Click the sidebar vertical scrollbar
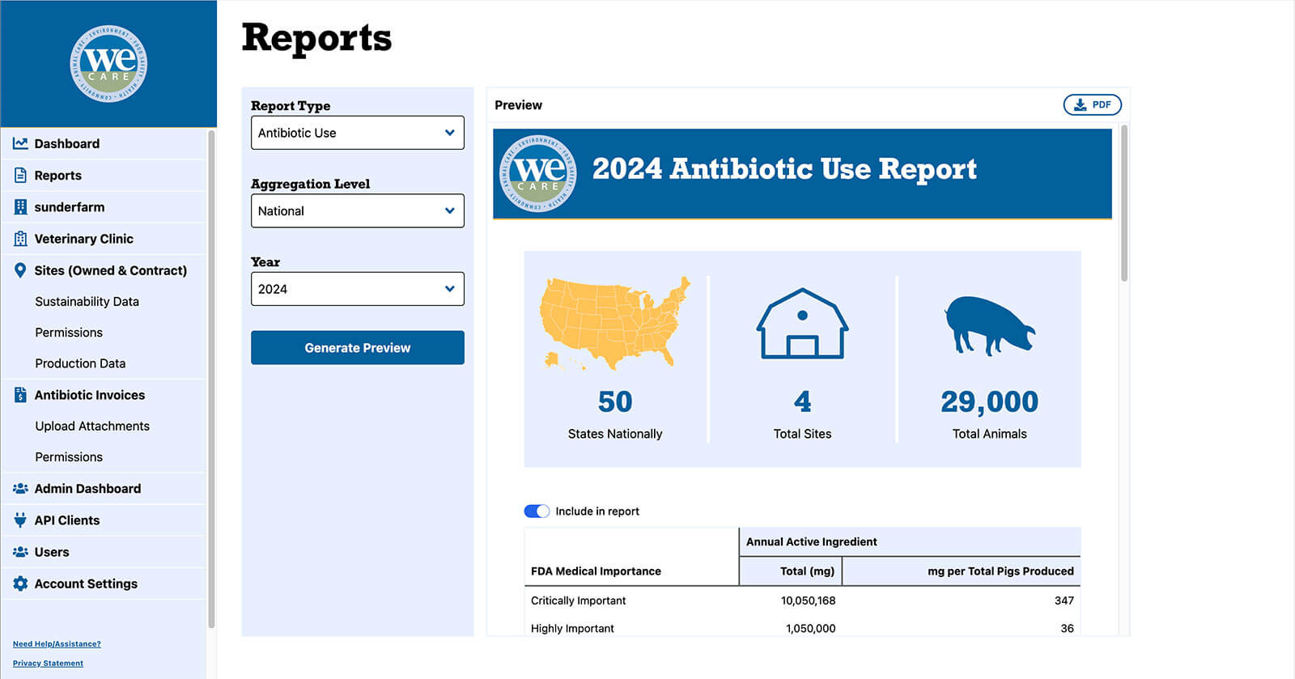 [x=211, y=379]
